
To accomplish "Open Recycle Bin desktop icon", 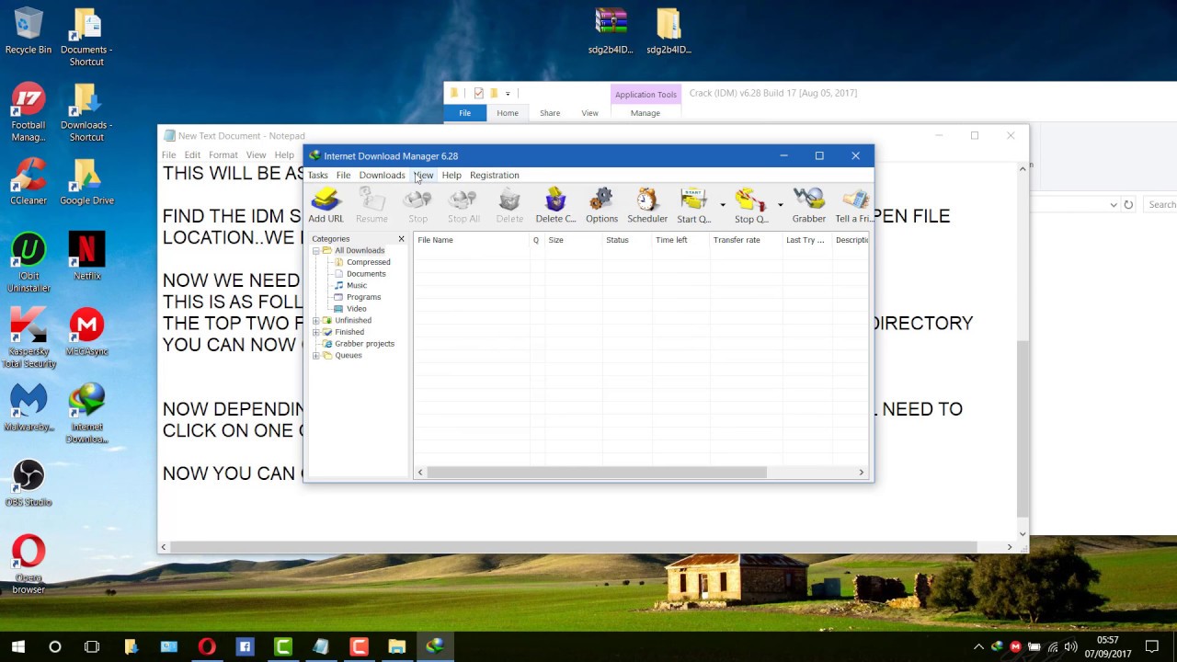I will [29, 32].
